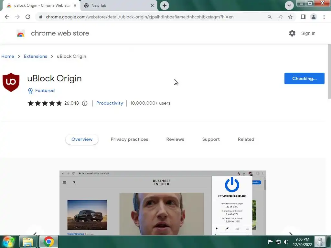The width and height of the screenshot is (331, 248).
Task: Bookmark this tab with star icon
Action: (290, 17)
